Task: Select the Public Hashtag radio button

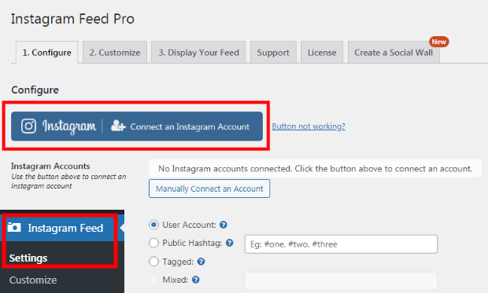Action: click(153, 243)
